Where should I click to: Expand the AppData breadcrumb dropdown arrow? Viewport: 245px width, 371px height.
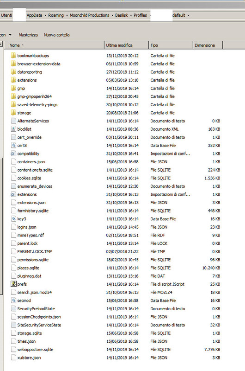[x=45, y=15]
